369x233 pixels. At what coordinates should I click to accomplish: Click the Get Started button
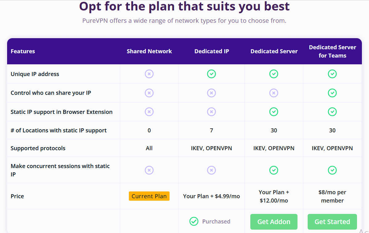point(332,221)
